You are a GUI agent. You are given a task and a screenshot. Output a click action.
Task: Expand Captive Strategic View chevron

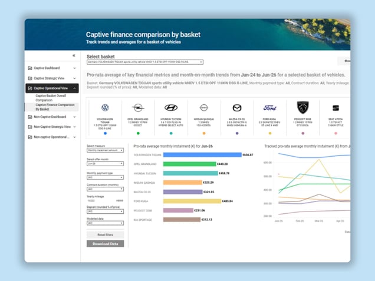[x=74, y=78]
